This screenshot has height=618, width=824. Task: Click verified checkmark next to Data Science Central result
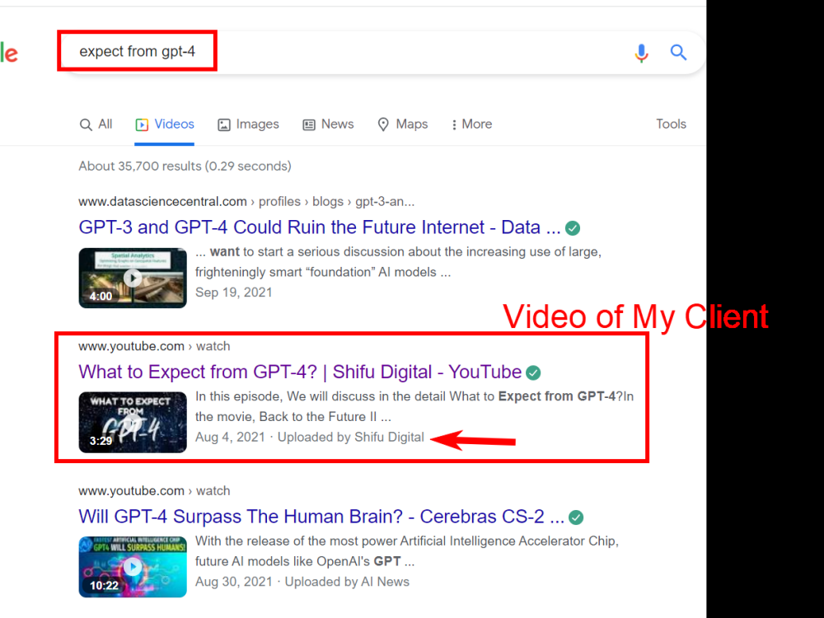pyautogui.click(x=573, y=228)
